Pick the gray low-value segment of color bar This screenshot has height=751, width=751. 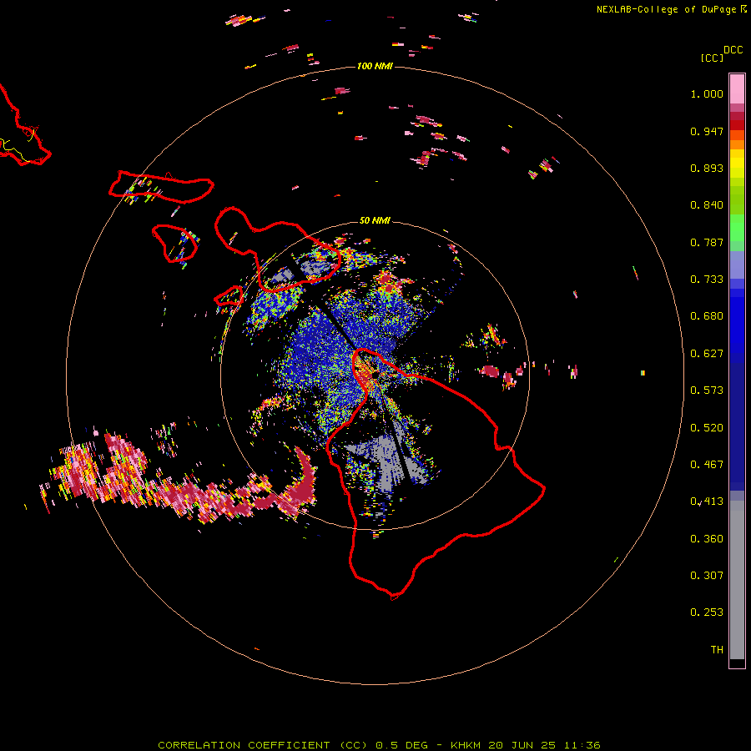[x=737, y=580]
